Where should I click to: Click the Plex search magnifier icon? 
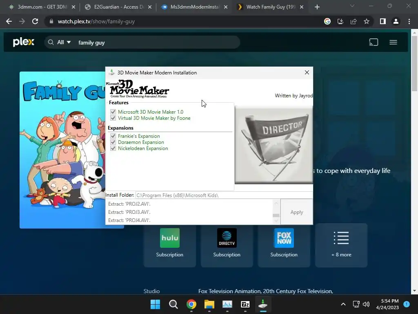[51, 42]
